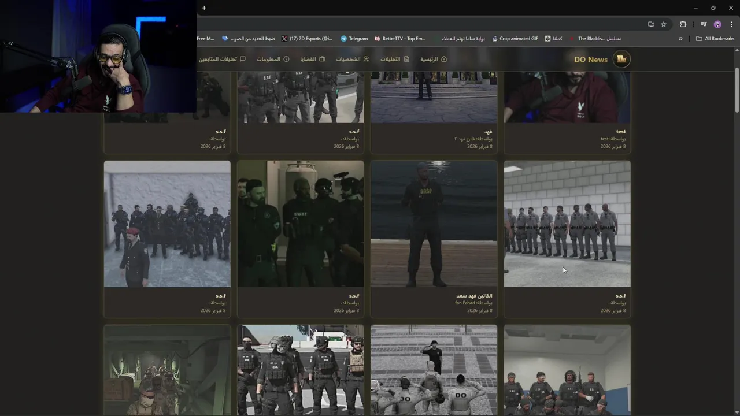Open the المعلومات nav item
This screenshot has width=740, height=416.
273,59
